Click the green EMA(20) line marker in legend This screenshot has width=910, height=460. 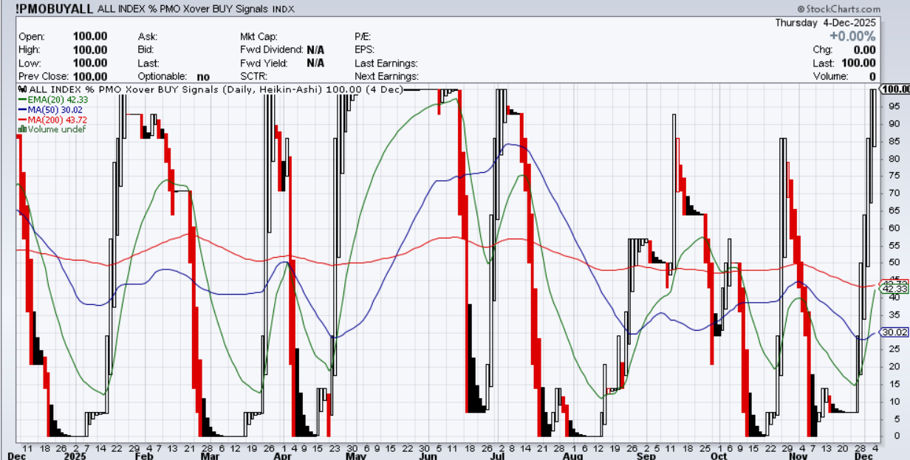pos(23,99)
